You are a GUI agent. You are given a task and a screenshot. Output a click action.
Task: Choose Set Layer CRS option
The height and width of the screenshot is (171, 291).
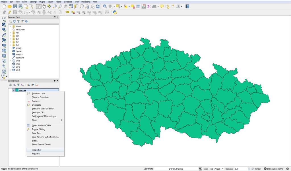pos(45,112)
